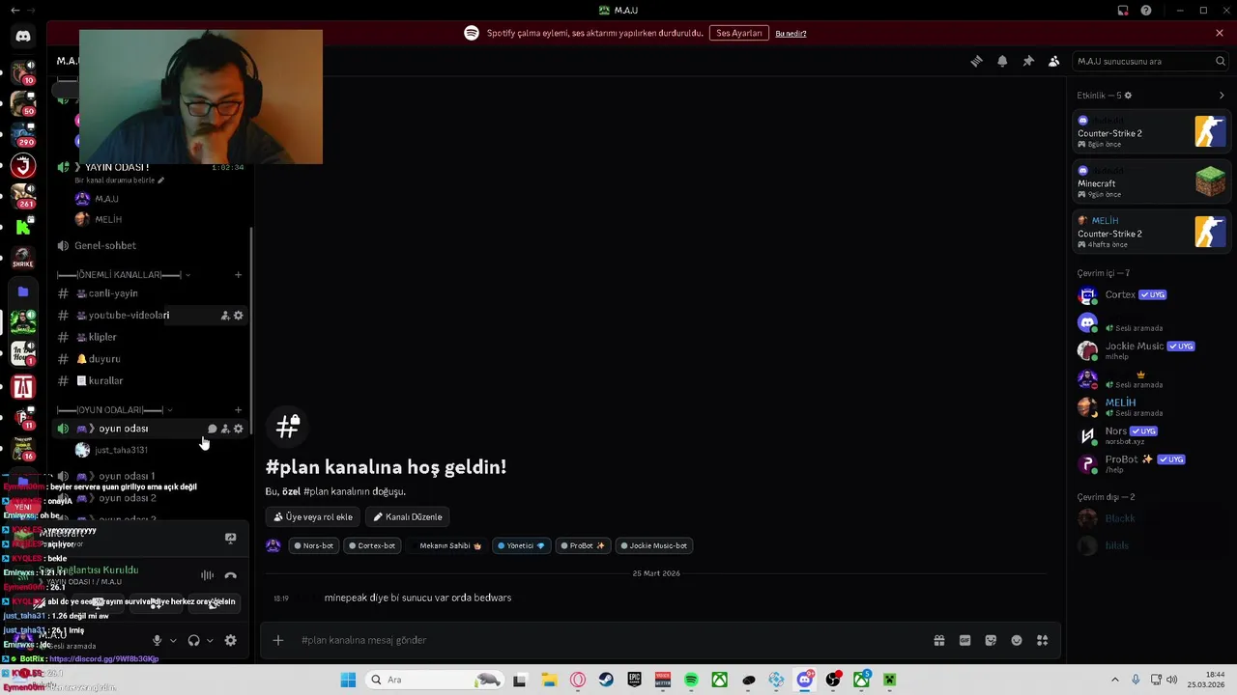Open the Minecraft activity card
Image resolution: width=1237 pixels, height=695 pixels.
pyautogui.click(x=1152, y=181)
